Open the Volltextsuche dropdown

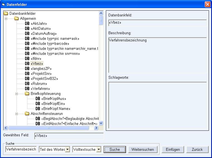pyautogui.click(x=99, y=150)
